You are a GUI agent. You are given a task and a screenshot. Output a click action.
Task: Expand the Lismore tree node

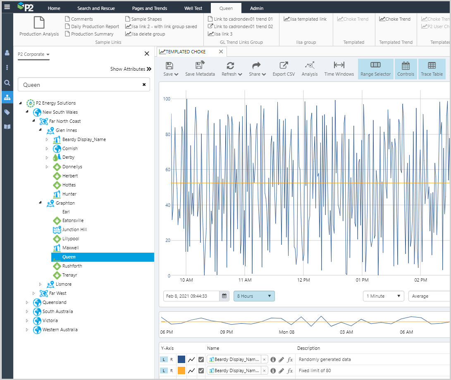[x=40, y=284]
